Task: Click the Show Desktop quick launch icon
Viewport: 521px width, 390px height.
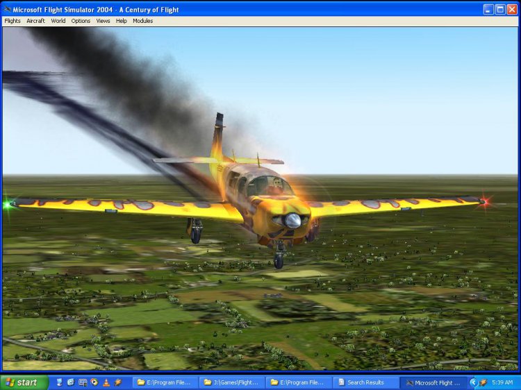Action: pos(60,382)
